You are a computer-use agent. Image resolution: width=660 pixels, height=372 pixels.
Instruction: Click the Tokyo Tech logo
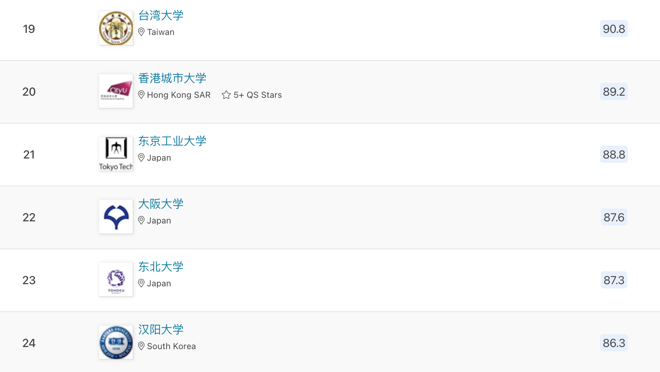point(116,154)
